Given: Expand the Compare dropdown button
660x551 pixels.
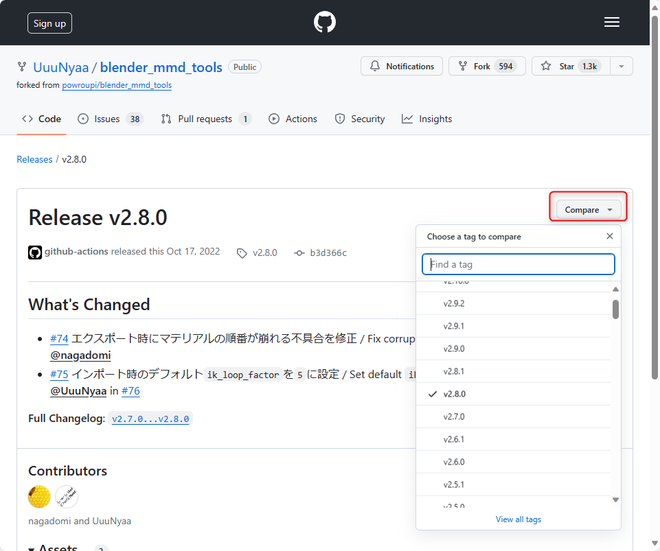Looking at the screenshot, I should 589,210.
